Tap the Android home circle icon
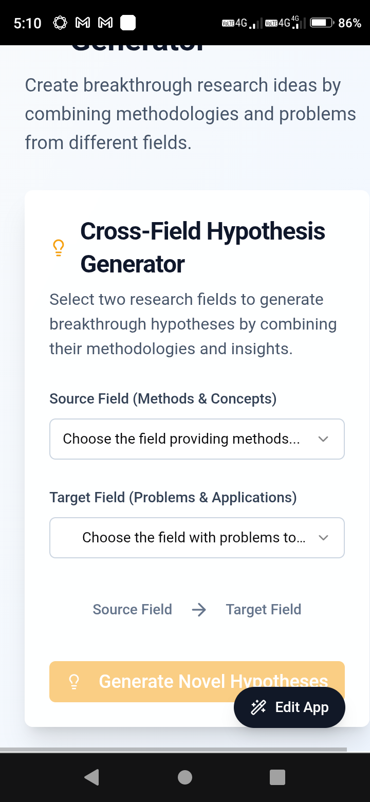 [185, 777]
